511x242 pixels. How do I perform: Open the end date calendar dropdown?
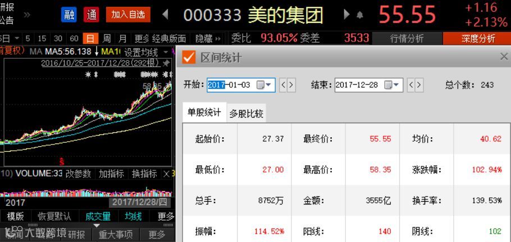point(392,85)
